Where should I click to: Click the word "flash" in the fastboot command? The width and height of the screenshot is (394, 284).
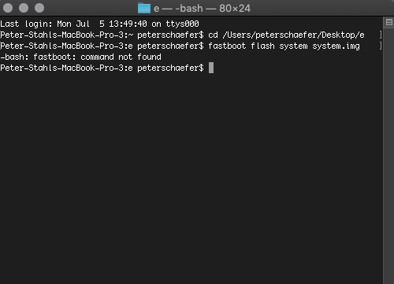262,46
